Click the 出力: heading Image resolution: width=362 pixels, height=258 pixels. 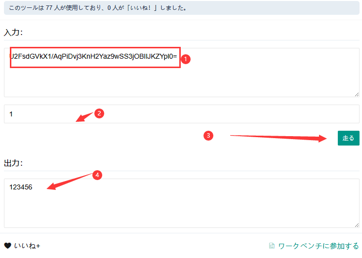[x=13, y=163]
